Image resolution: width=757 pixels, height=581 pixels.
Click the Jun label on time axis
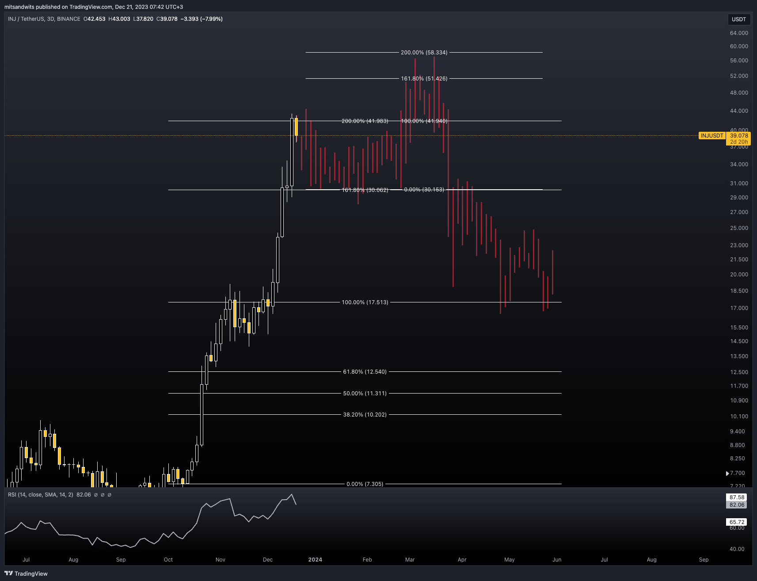tap(557, 560)
